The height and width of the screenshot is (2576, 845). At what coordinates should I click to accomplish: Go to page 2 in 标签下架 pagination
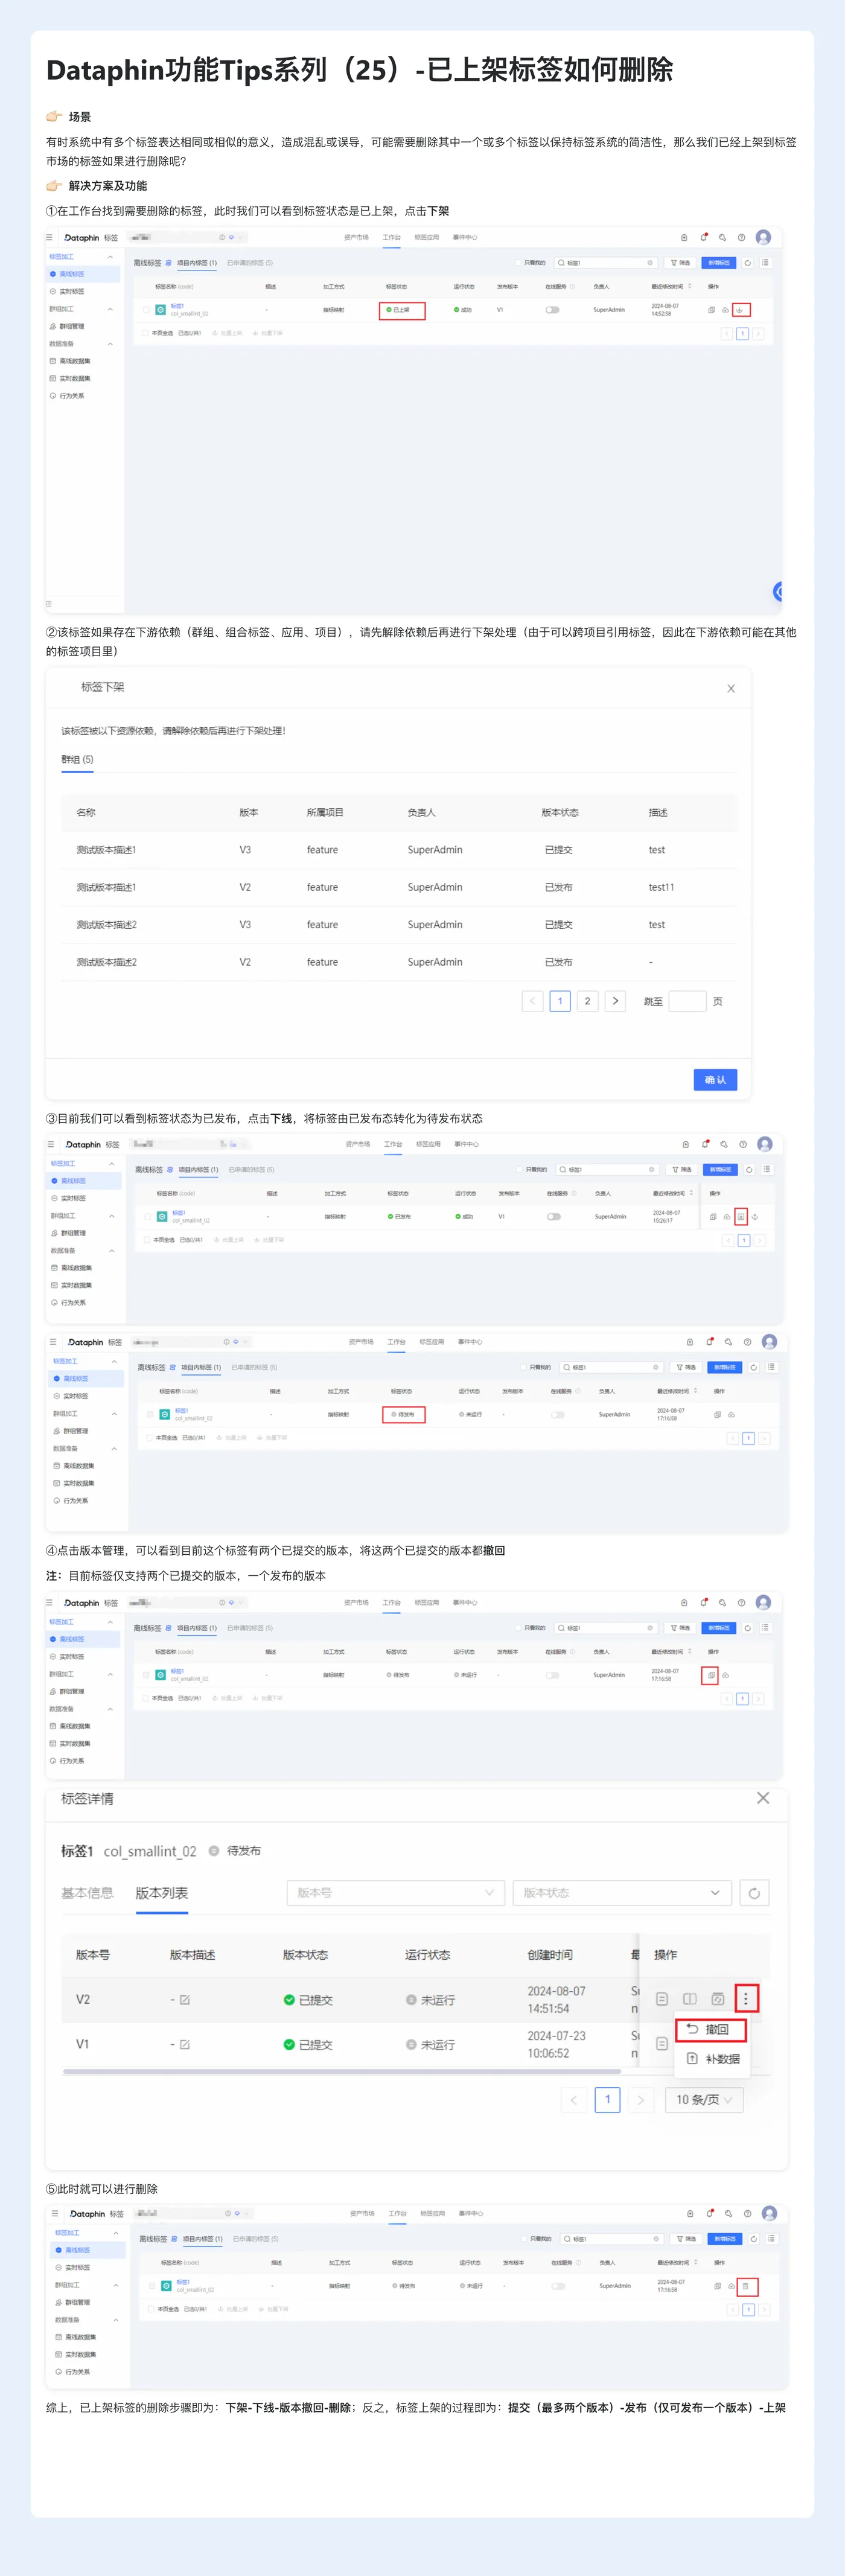587,1001
